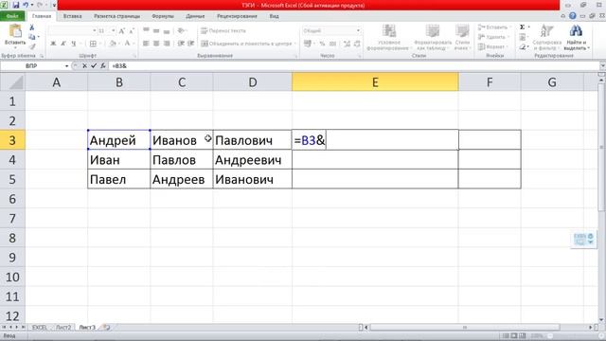Switch to the Формулы tab
Image resolution: width=606 pixels, height=341 pixels.
[163, 16]
